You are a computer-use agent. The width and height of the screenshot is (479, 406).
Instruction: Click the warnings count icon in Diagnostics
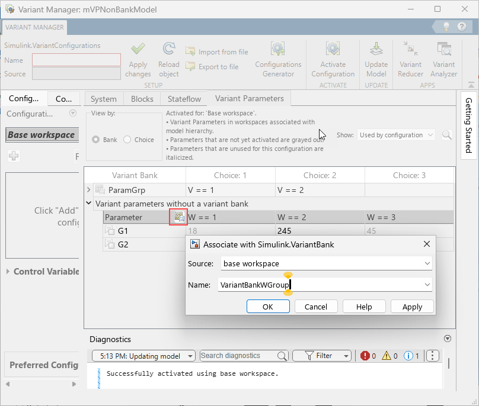pyautogui.click(x=387, y=356)
